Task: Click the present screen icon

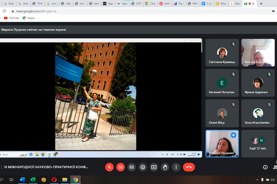Action: click(x=154, y=167)
